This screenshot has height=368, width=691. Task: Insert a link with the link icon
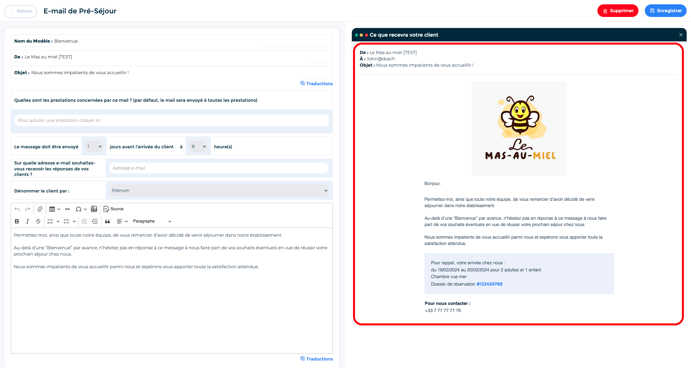click(40, 209)
